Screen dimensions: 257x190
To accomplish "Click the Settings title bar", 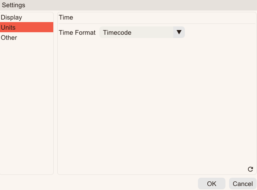I will coord(128,5).
